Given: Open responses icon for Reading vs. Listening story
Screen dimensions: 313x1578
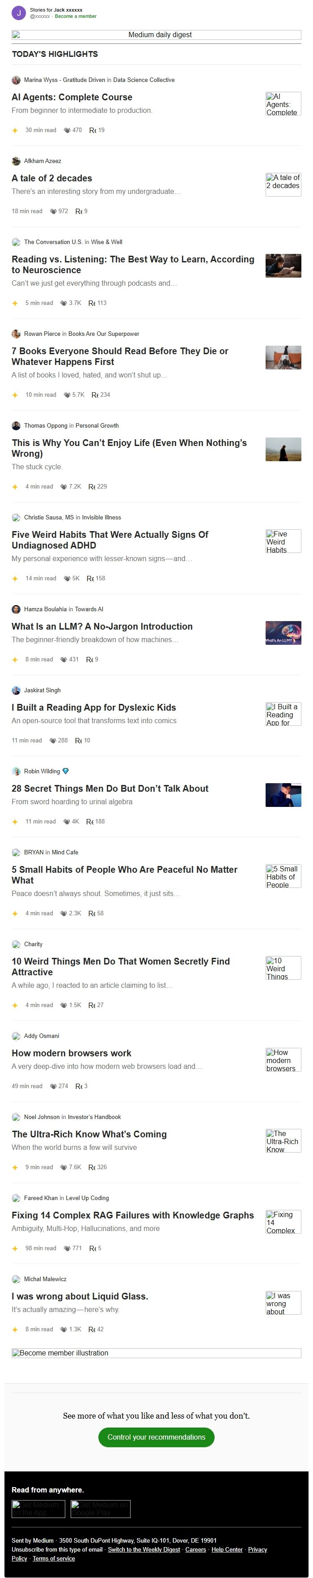Looking at the screenshot, I should [92, 303].
